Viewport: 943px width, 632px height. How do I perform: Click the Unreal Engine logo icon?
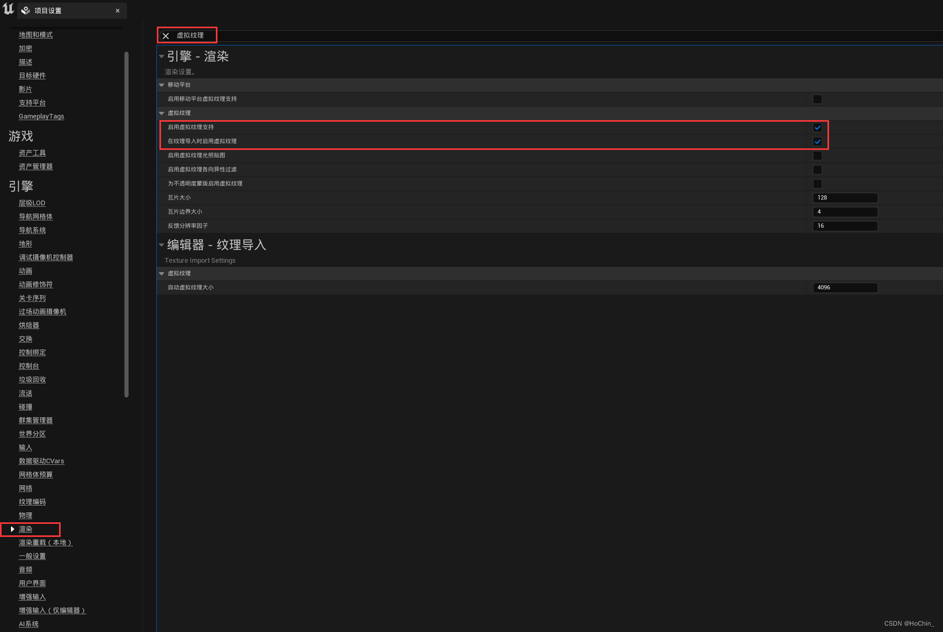point(8,9)
